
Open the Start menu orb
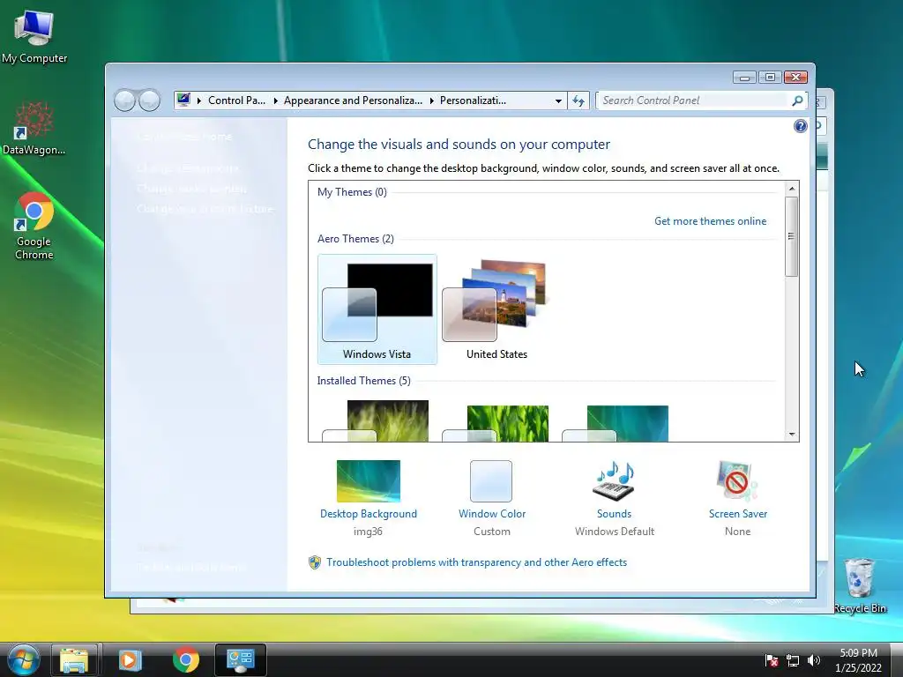point(24,659)
